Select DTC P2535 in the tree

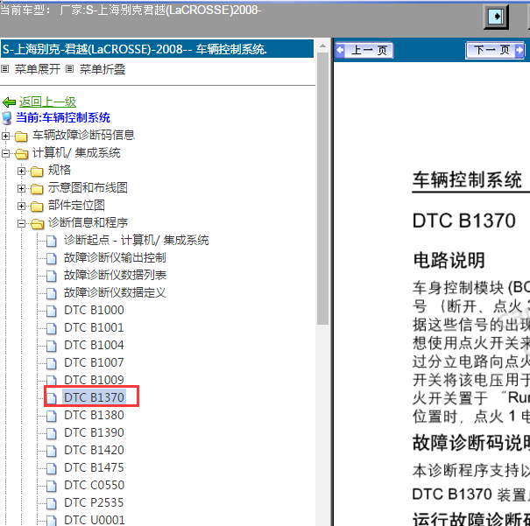point(94,503)
